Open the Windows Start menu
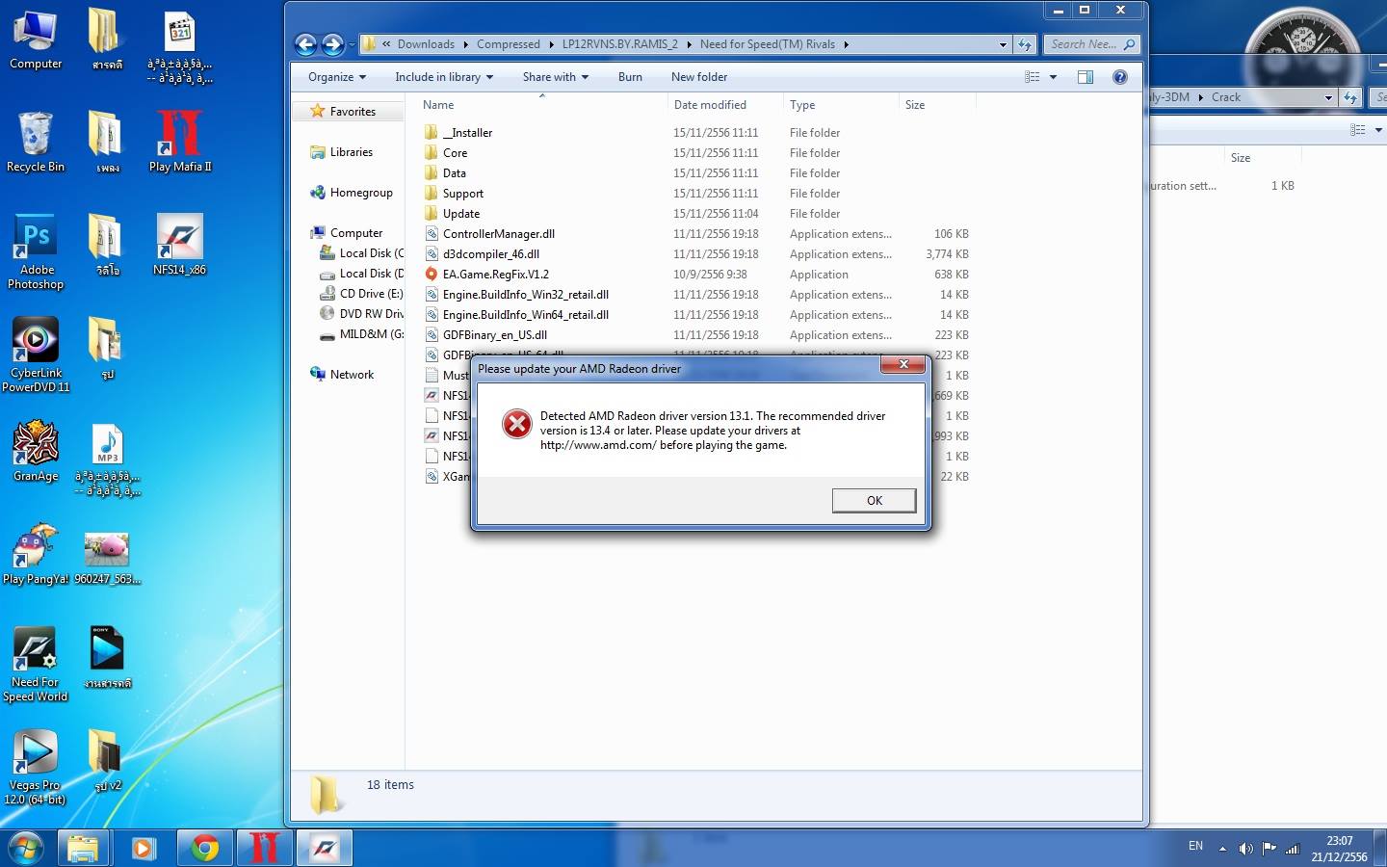1387x867 pixels. point(26,848)
